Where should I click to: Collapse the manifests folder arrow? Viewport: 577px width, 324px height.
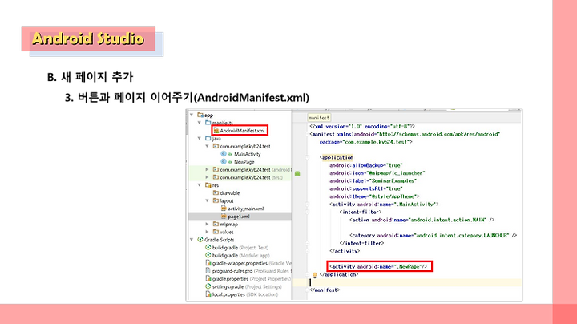point(199,123)
